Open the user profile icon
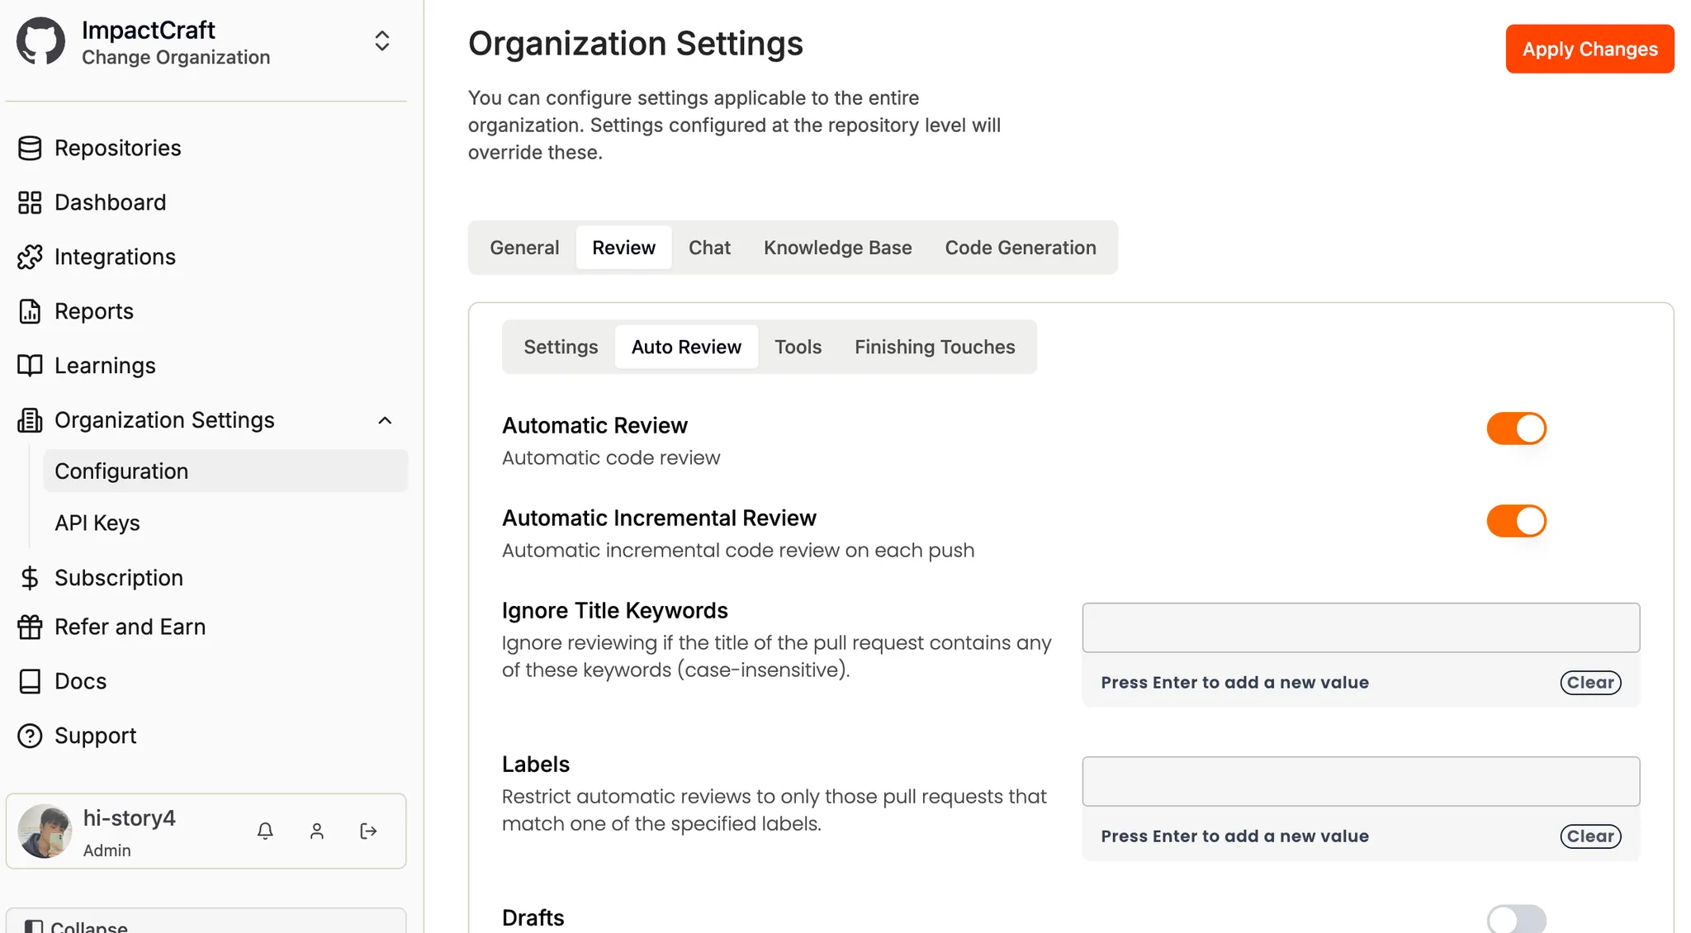The width and height of the screenshot is (1691, 933). [x=317, y=831]
